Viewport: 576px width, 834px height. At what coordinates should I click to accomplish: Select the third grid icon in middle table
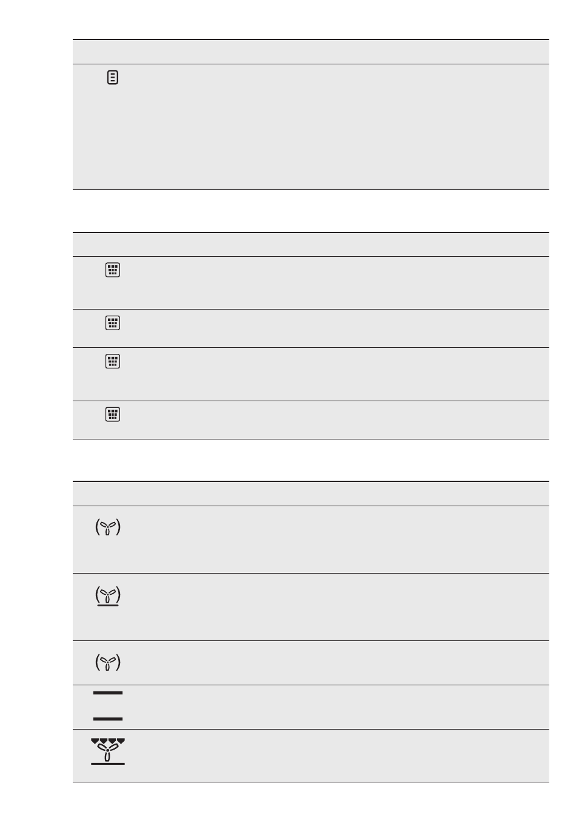(x=113, y=362)
